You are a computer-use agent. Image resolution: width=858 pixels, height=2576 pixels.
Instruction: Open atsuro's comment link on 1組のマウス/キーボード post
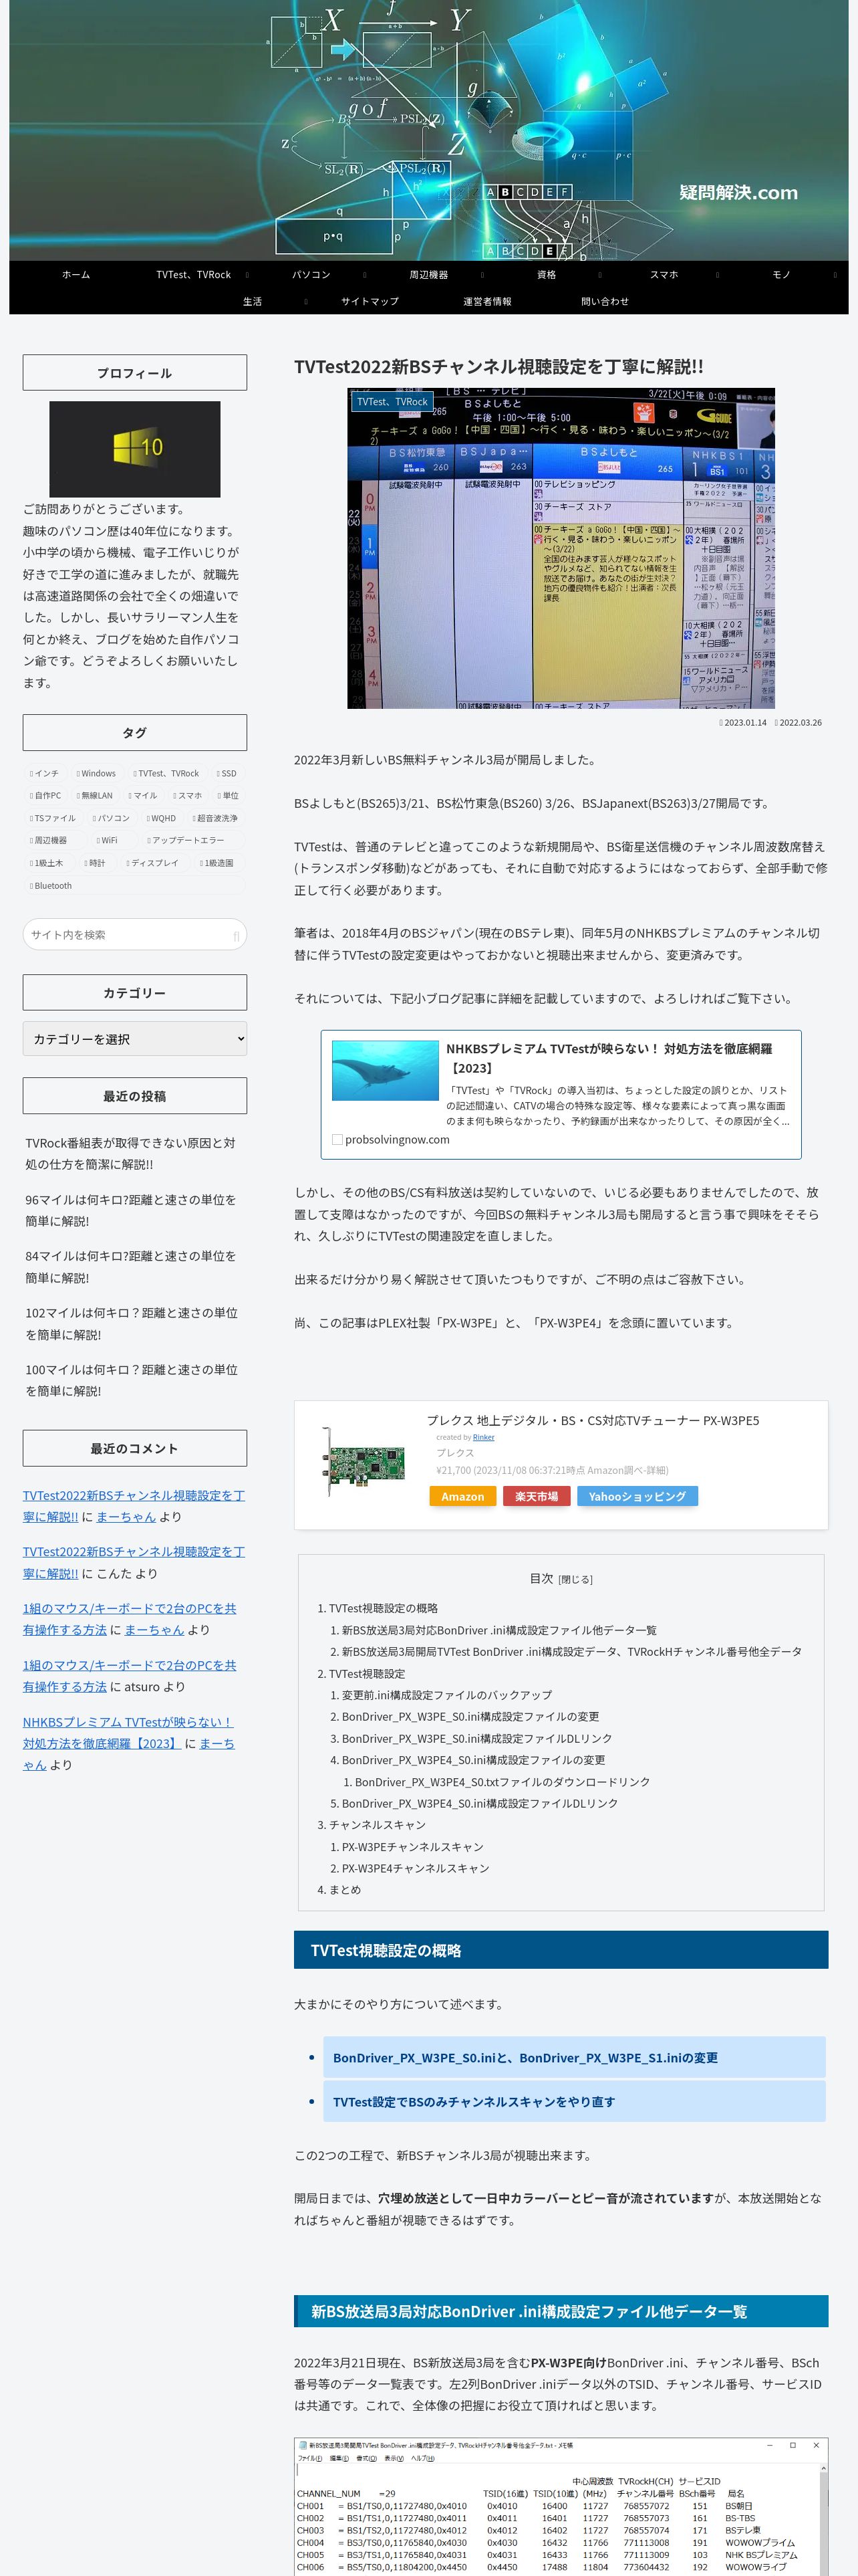[129, 1676]
